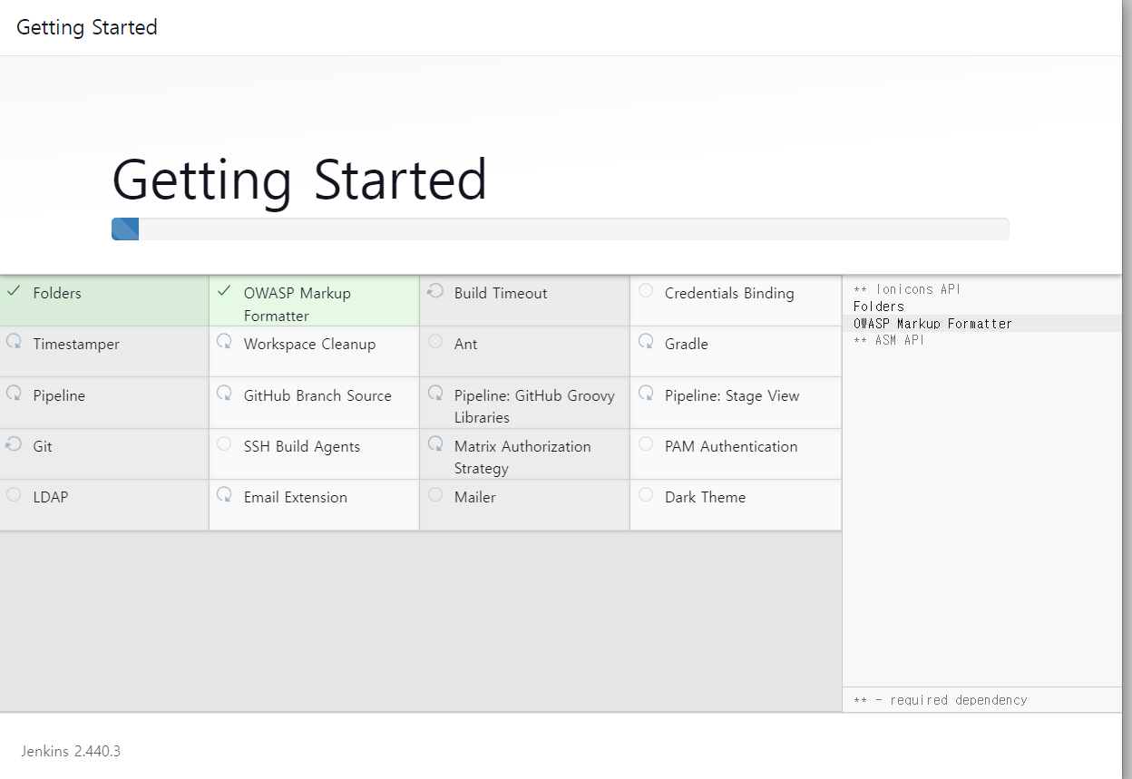The height and width of the screenshot is (779, 1132).
Task: Click the Pipeline: GitHub Groovy Libraries label
Action: coord(534,406)
